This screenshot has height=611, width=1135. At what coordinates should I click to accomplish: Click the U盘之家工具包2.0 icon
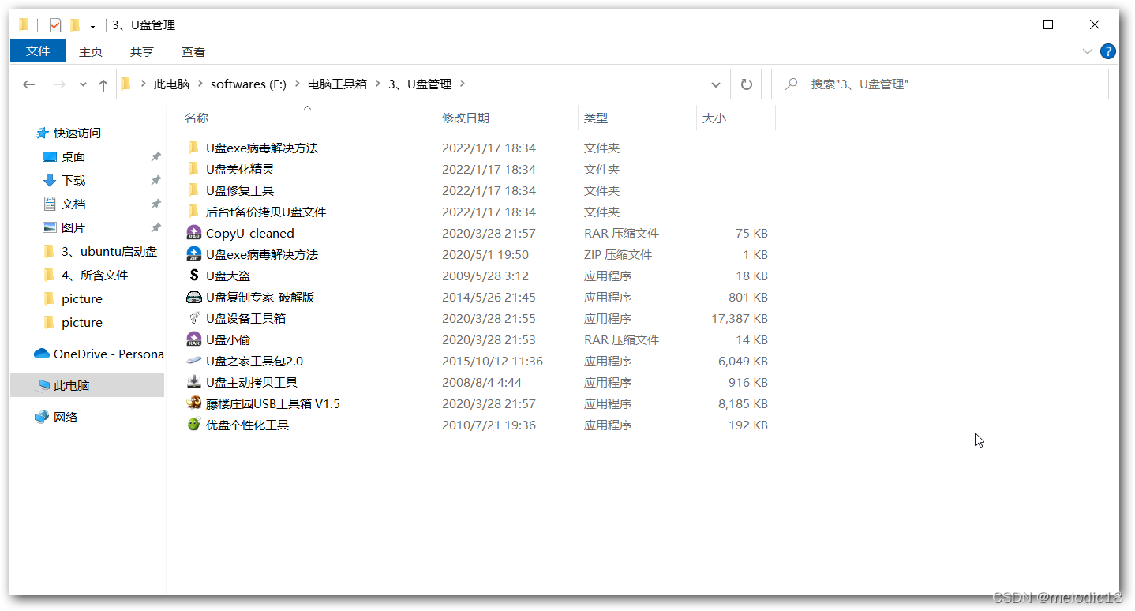193,361
